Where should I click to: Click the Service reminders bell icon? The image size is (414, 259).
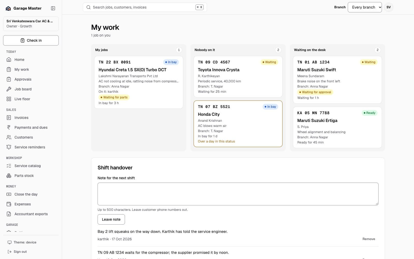(9, 147)
